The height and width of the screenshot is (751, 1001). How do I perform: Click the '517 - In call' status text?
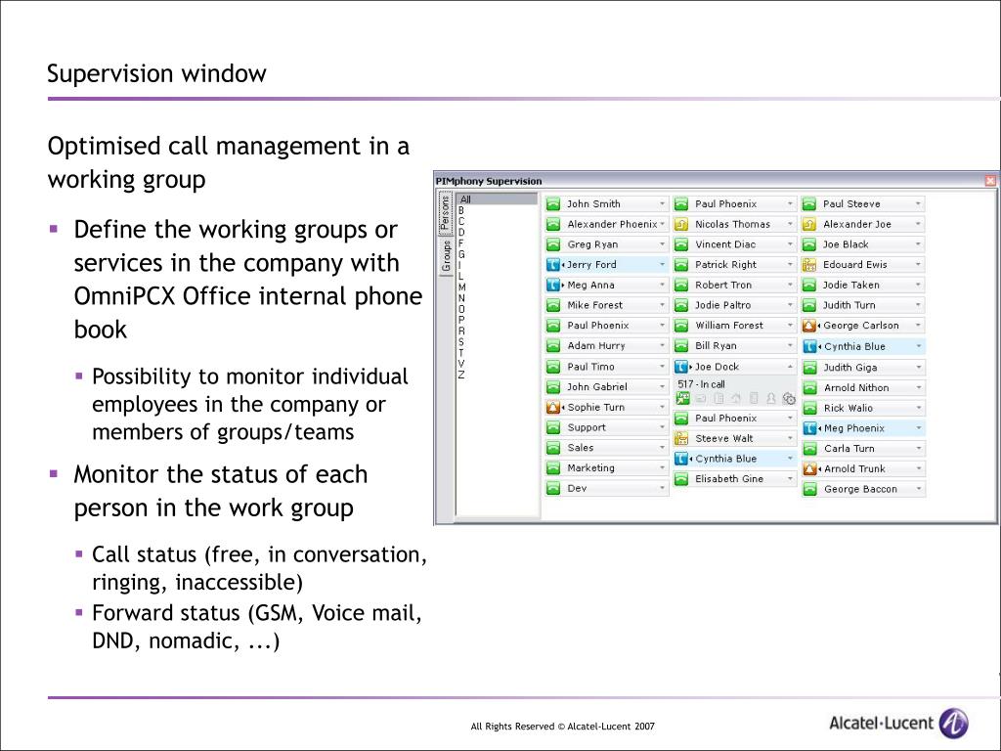point(701,384)
